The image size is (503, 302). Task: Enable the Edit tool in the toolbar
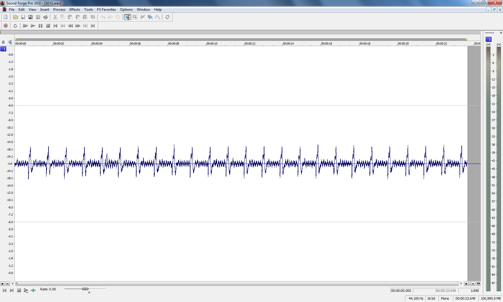click(x=128, y=17)
